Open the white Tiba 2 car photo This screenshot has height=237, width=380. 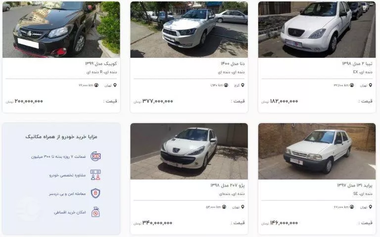coord(317,30)
